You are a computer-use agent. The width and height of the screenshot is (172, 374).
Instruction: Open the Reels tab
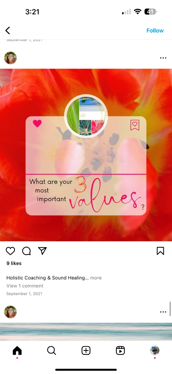tap(121, 351)
